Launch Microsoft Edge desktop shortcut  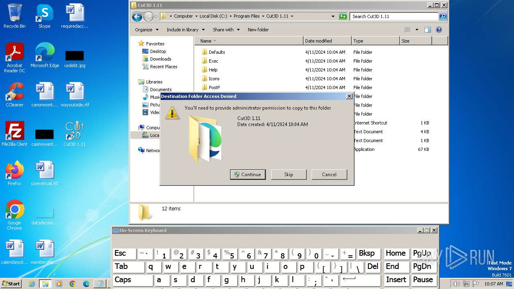pos(45,55)
